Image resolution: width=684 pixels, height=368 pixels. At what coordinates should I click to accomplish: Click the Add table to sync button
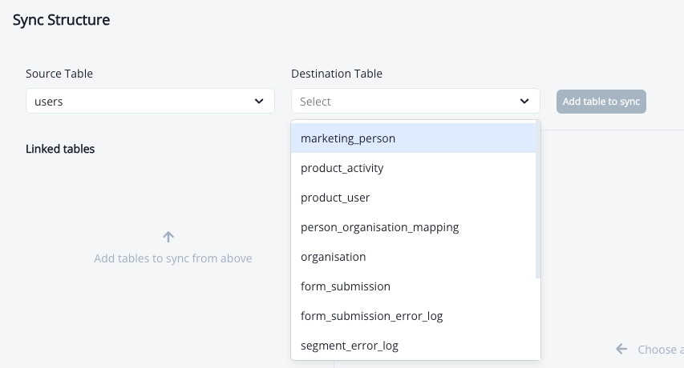[x=601, y=102]
